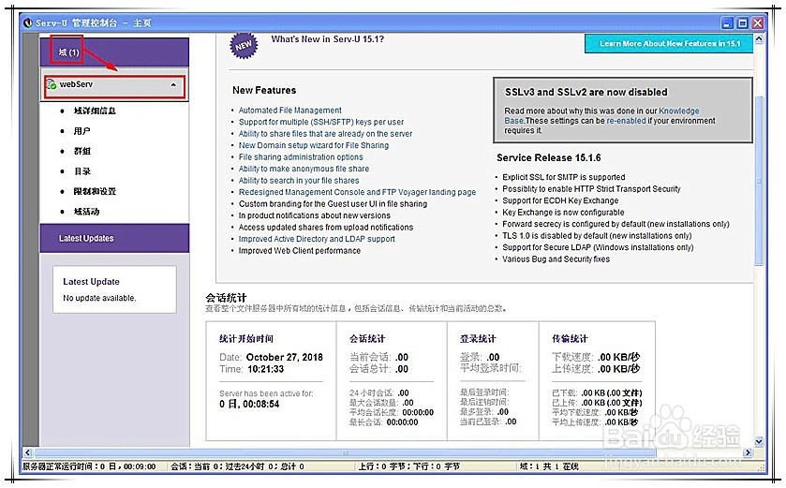The width and height of the screenshot is (786, 488).
Task: Click the Latest Updates panel header
Action: (x=114, y=239)
